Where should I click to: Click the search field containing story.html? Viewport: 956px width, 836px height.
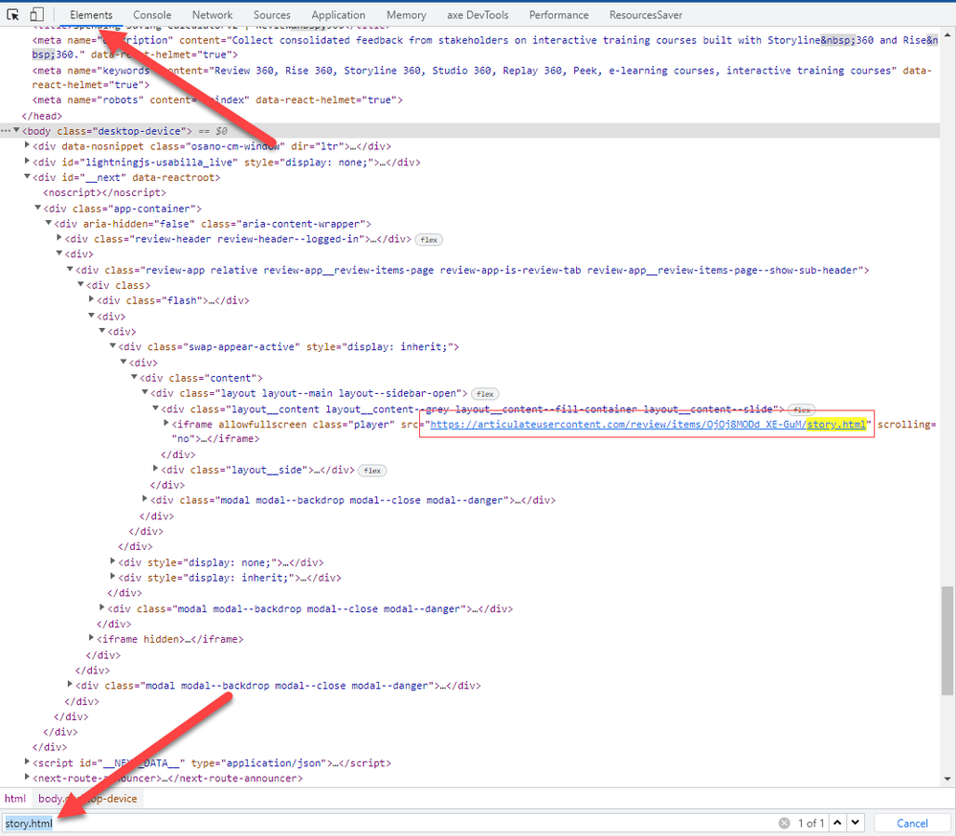(390, 824)
